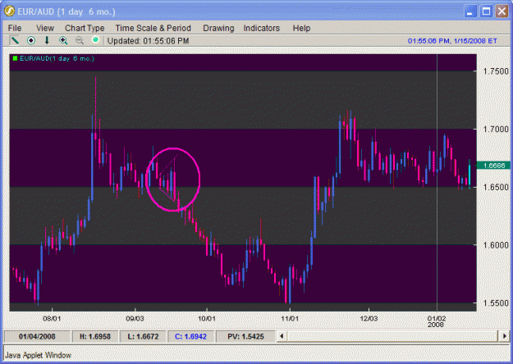Click the scroll right arrow button
Image resolution: width=513 pixels, height=364 pixels.
[x=504, y=336]
